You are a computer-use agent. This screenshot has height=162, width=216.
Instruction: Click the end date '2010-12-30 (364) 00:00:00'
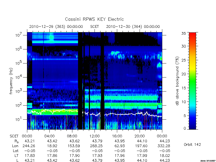pos(133,26)
